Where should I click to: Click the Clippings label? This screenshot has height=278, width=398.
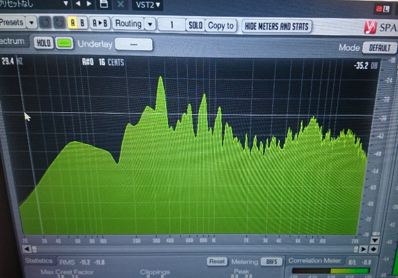click(155, 272)
